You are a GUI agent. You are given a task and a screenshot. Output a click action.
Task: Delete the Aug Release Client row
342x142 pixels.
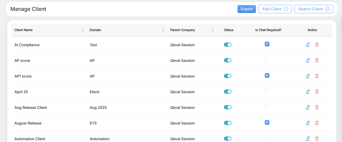(317, 107)
